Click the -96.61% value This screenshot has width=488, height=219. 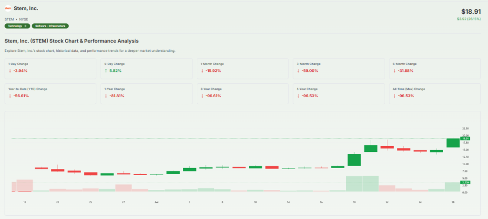213,96
